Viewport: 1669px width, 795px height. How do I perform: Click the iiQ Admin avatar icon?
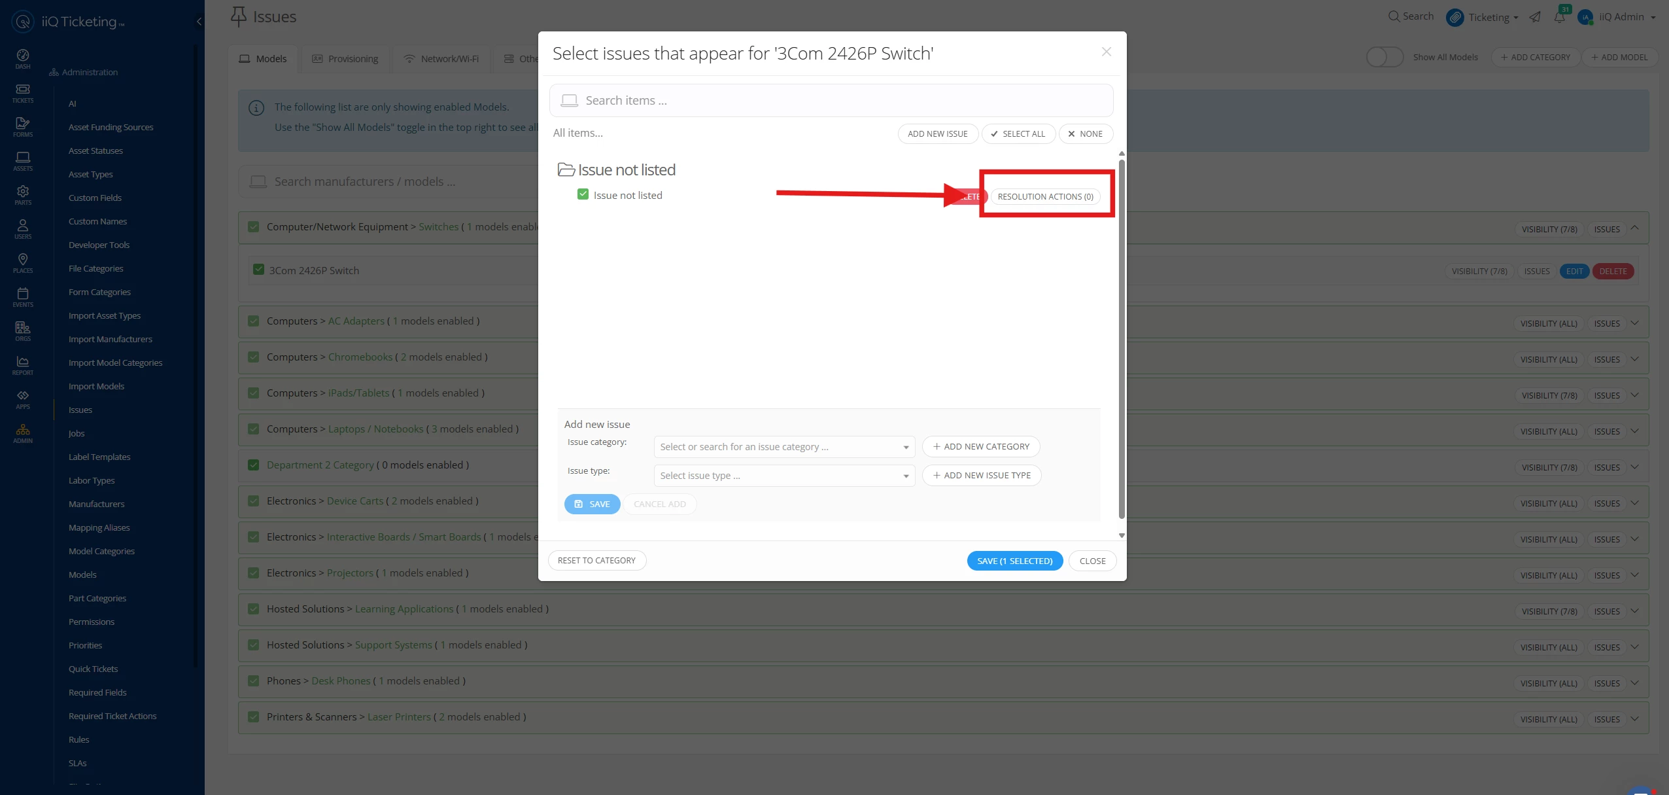pos(1585,17)
